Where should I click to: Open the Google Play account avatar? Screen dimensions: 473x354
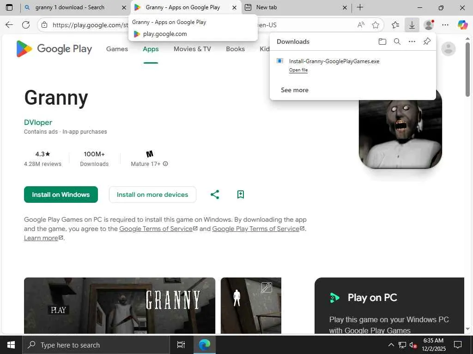pyautogui.click(x=448, y=49)
